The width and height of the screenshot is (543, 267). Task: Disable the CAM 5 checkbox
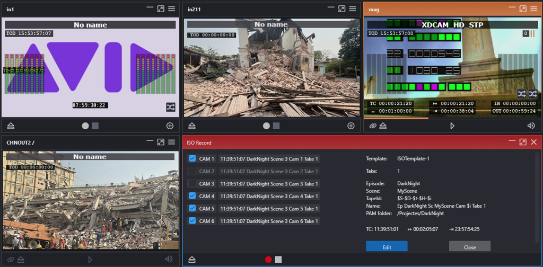pos(192,208)
